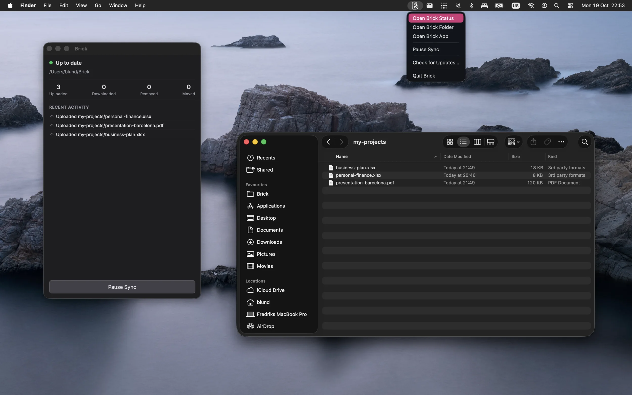Open Pictures in Finder sidebar
Screen dimensions: 632x395
point(279,254)
